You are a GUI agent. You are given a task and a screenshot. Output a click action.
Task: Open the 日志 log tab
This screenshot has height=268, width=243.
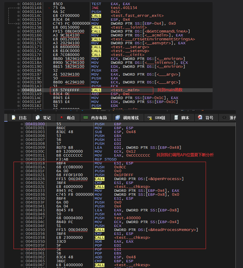(x=19, y=118)
